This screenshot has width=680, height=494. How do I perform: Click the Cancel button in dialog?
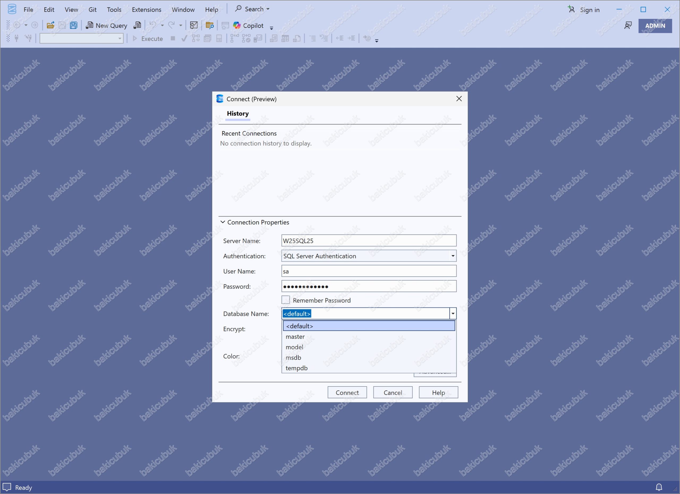tap(393, 392)
